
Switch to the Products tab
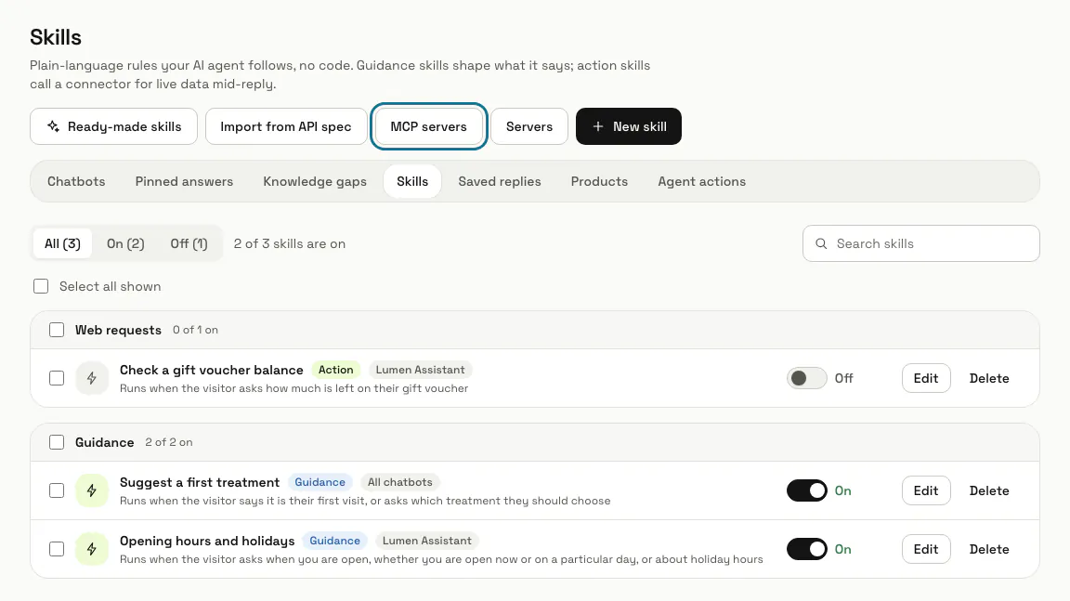[599, 181]
